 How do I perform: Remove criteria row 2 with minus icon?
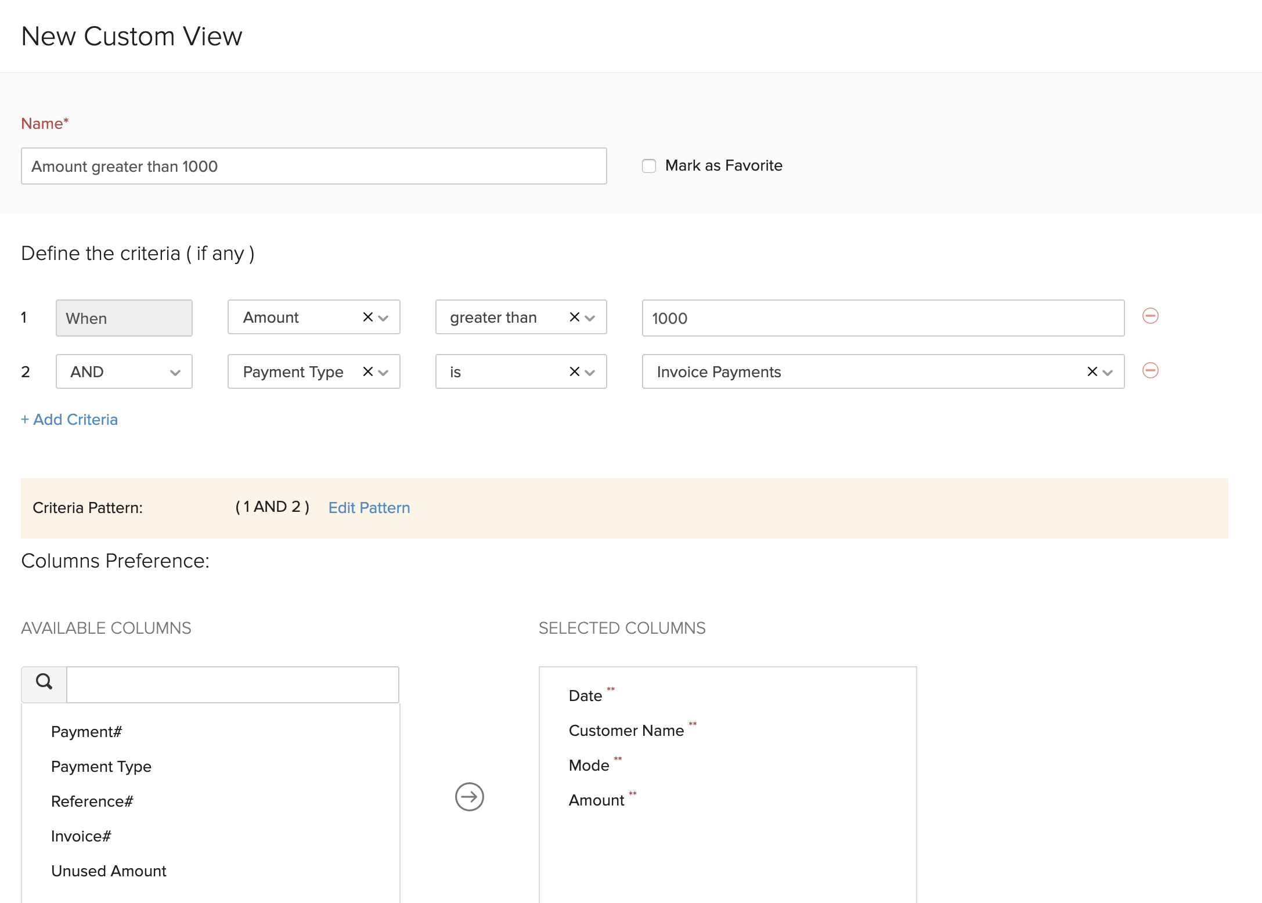click(1150, 371)
